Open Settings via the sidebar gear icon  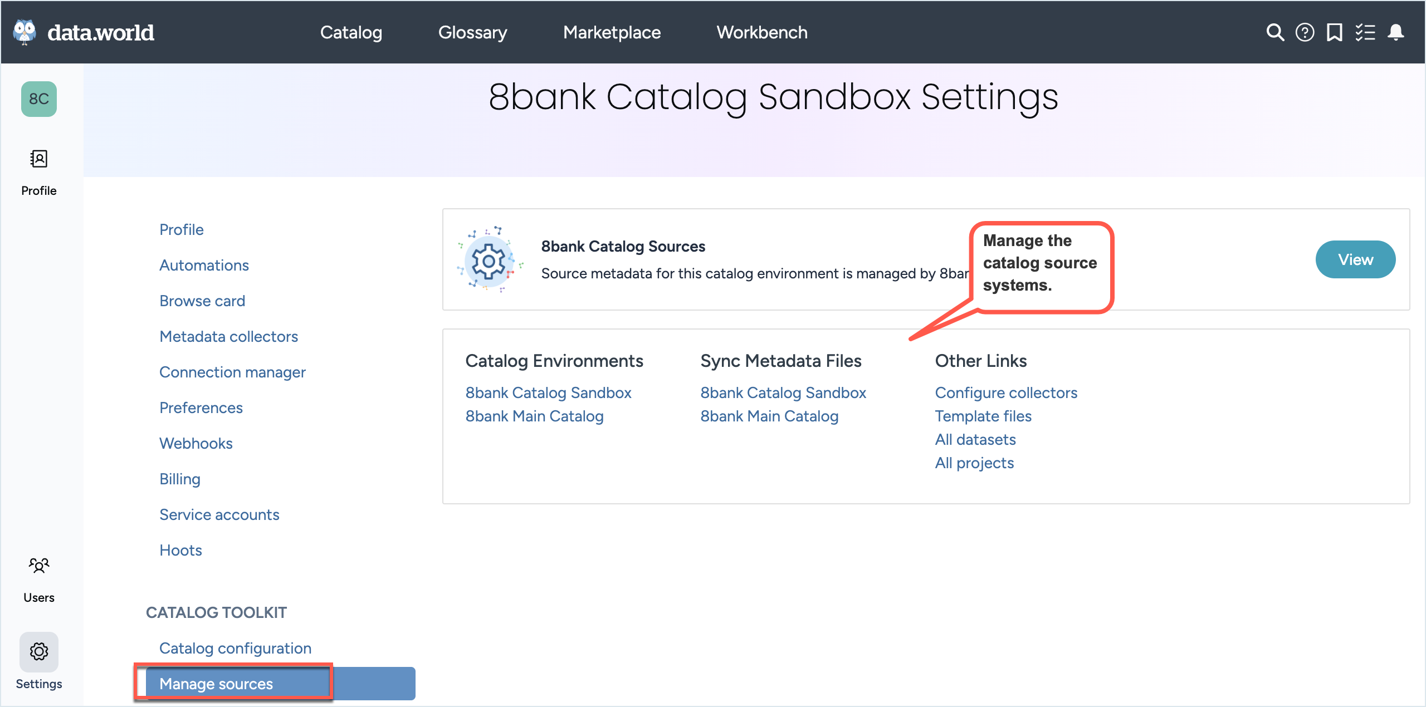(38, 651)
